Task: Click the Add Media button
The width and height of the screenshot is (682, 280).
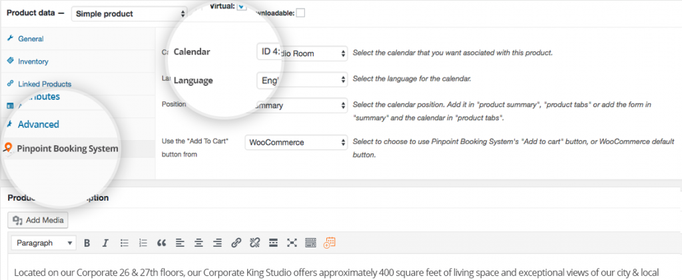Action: coord(38,220)
